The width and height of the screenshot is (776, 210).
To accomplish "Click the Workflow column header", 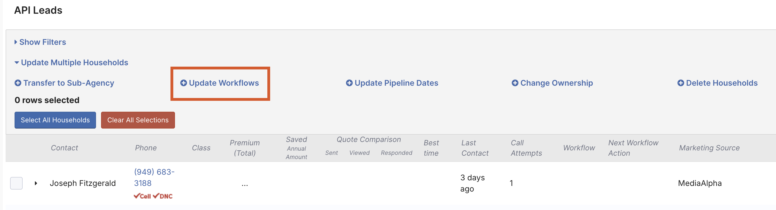I will pos(579,148).
